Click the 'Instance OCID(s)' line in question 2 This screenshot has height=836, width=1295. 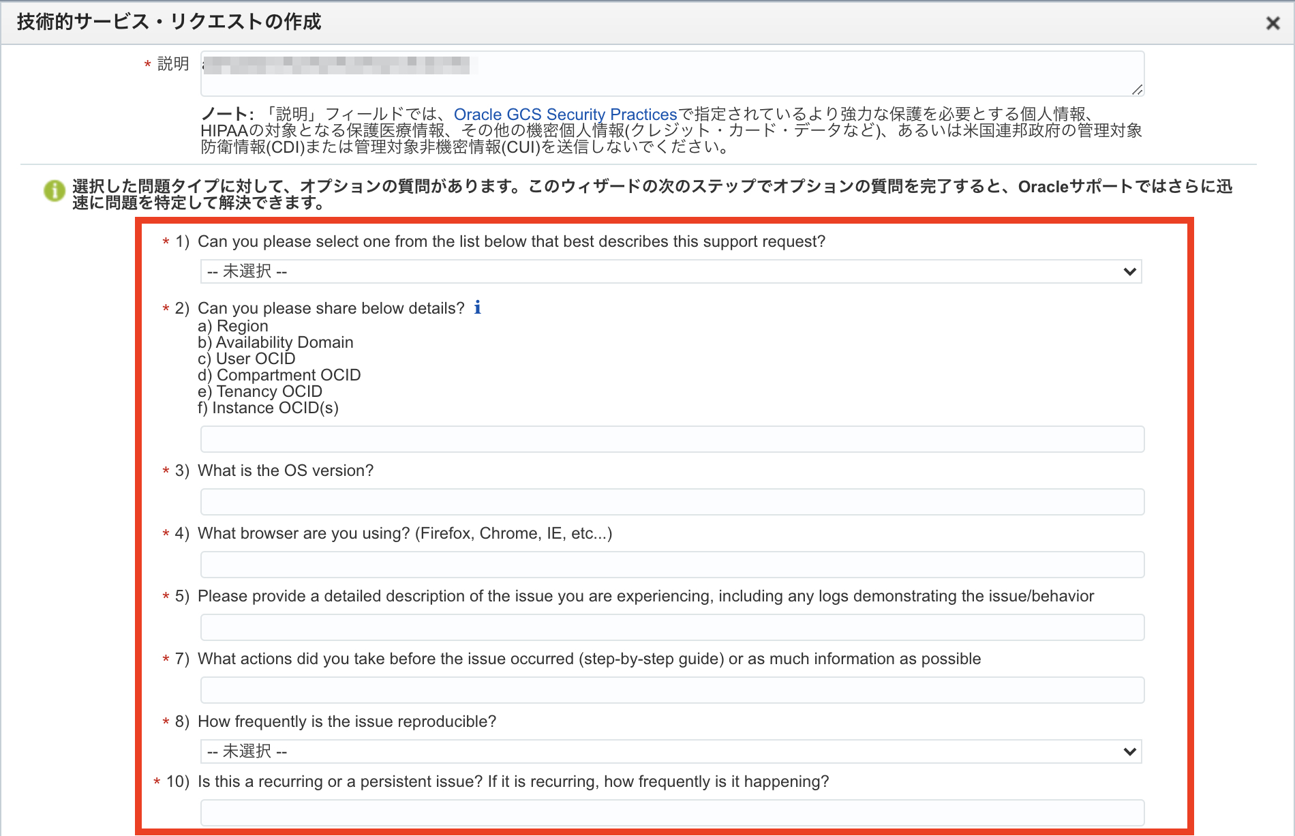268,408
